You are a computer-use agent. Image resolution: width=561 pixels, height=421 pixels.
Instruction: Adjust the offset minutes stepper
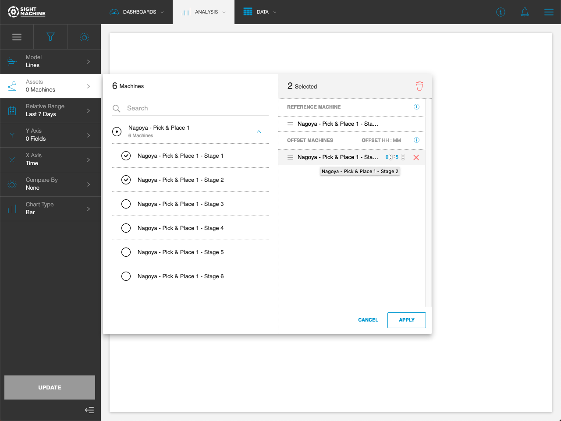(403, 157)
